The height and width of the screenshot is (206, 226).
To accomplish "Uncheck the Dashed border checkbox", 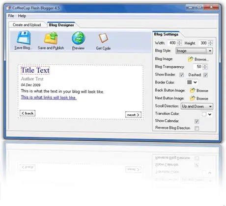I will tap(205, 75).
